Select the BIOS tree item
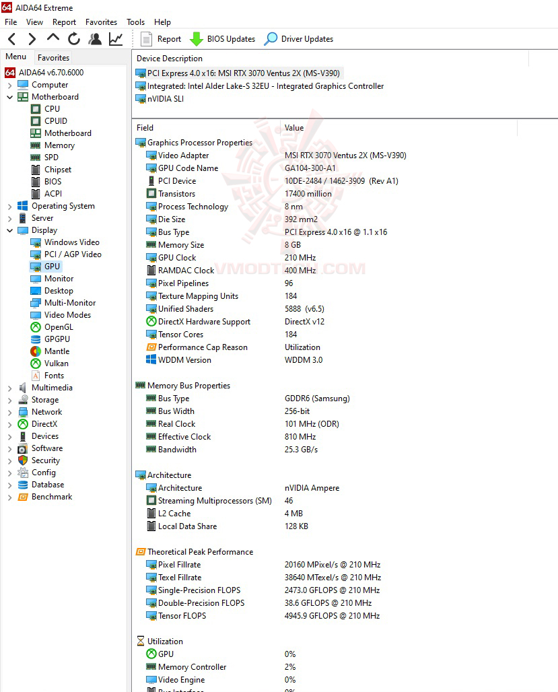558x692 pixels. tap(53, 181)
